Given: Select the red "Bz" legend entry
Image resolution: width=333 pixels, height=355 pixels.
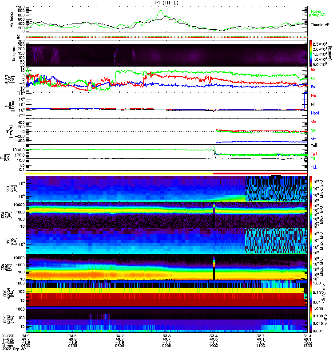Looking at the screenshot, I should (x=313, y=69).
